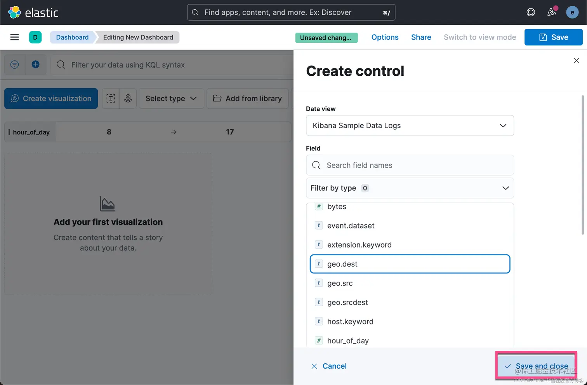Click the Share link

pyautogui.click(x=421, y=37)
